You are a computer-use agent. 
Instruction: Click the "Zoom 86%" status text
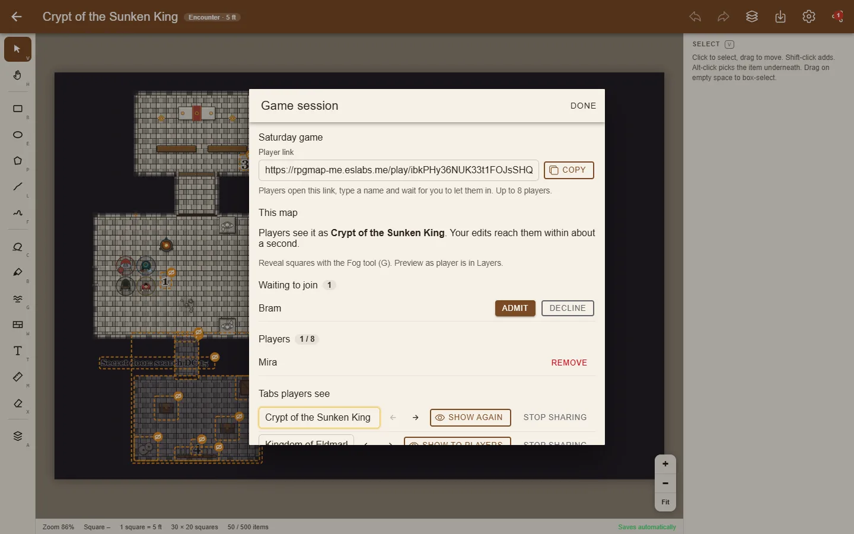tap(58, 527)
